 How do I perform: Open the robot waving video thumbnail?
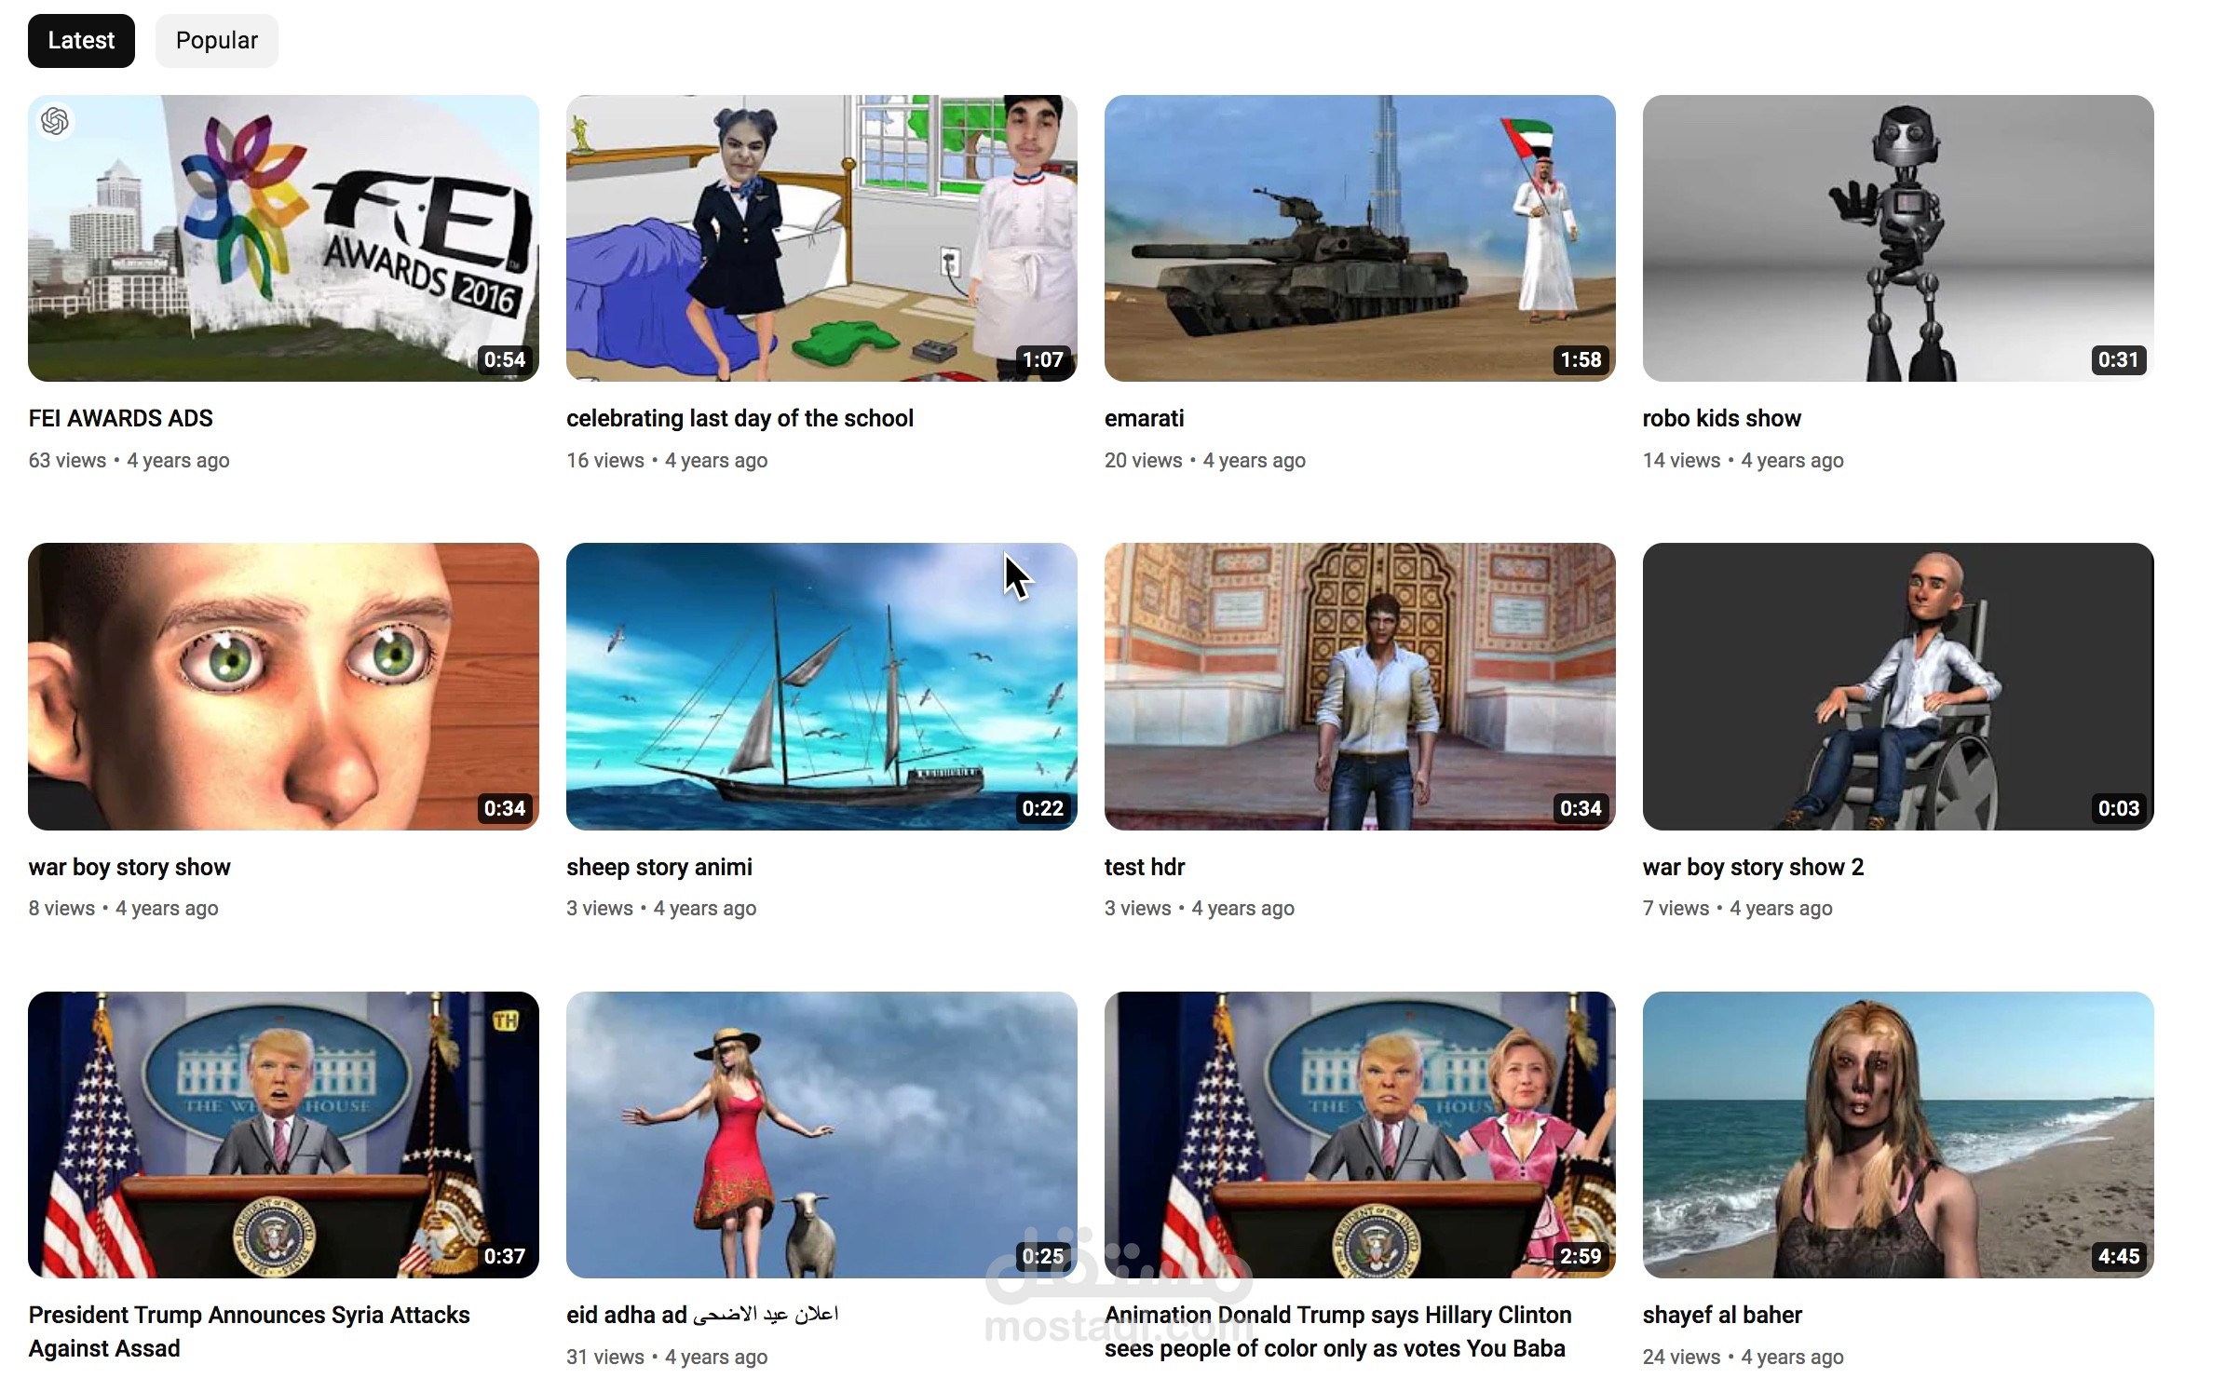click(x=1898, y=238)
